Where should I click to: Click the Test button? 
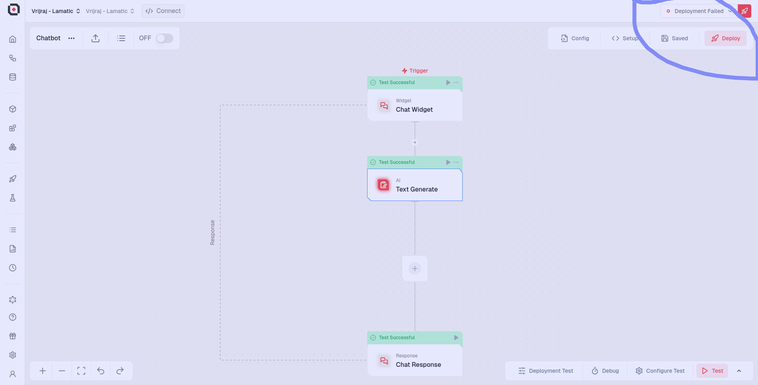[x=712, y=371]
